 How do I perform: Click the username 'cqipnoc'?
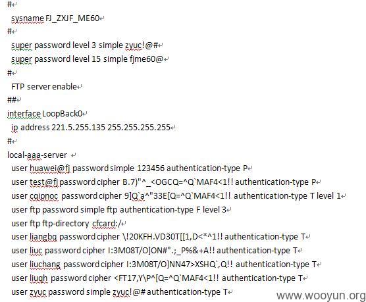click(43, 196)
